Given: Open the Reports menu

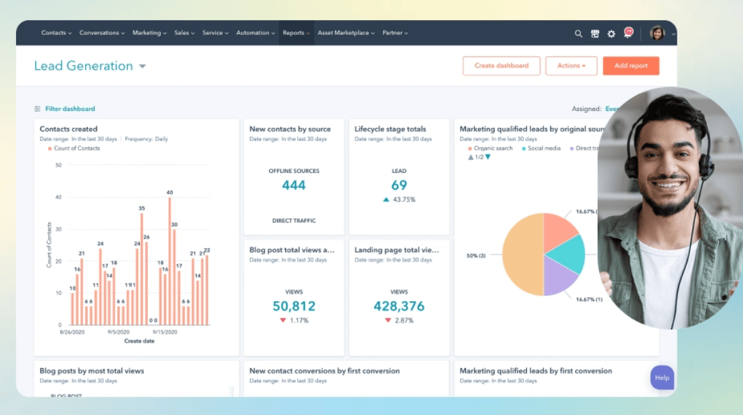Looking at the screenshot, I should click(x=296, y=33).
